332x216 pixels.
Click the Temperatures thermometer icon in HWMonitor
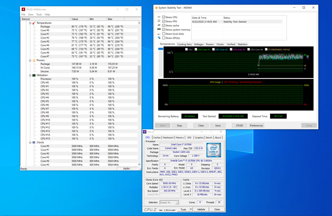pyautogui.click(x=34, y=23)
